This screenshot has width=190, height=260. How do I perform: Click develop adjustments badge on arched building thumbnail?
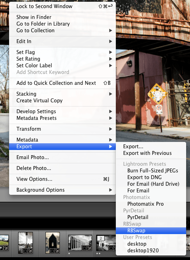pyautogui.click(x=89, y=248)
